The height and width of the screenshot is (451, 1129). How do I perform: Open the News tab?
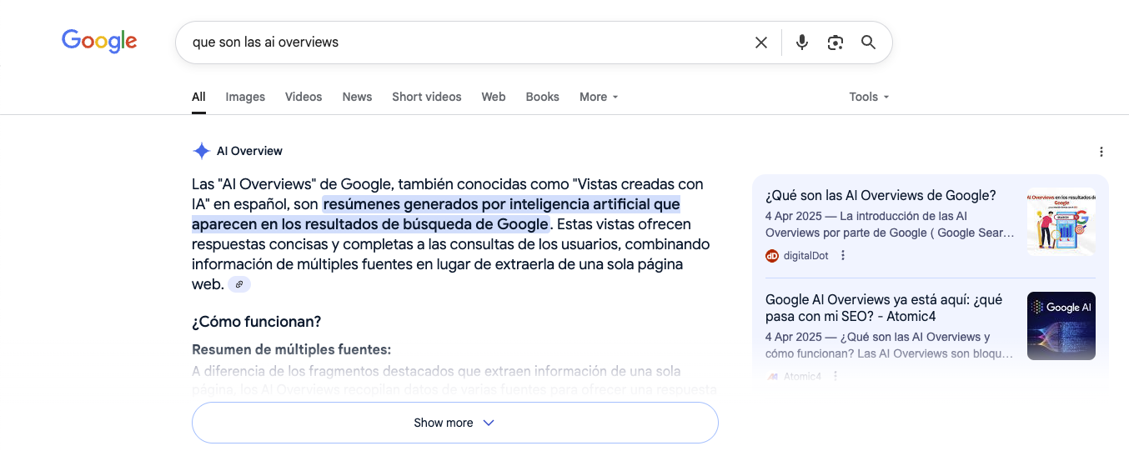click(357, 97)
